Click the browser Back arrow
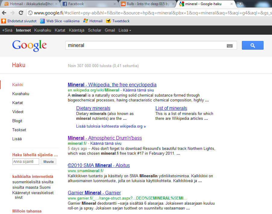 (x=4, y=13)
